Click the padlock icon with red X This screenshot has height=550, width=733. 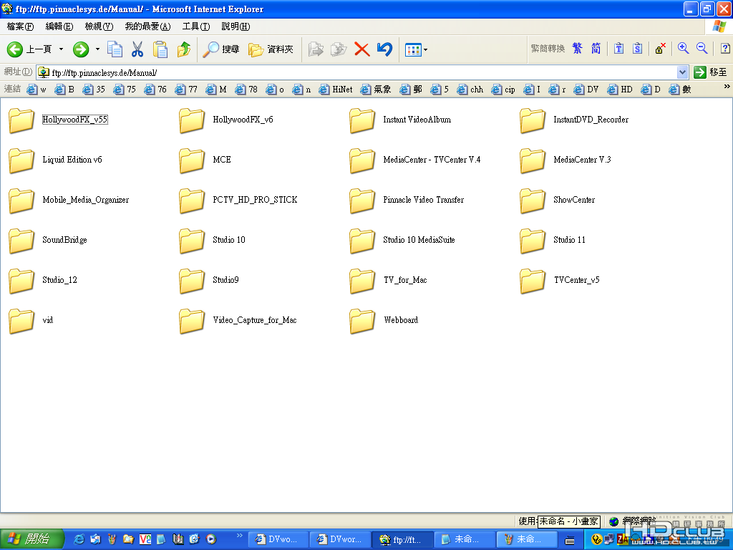660,48
